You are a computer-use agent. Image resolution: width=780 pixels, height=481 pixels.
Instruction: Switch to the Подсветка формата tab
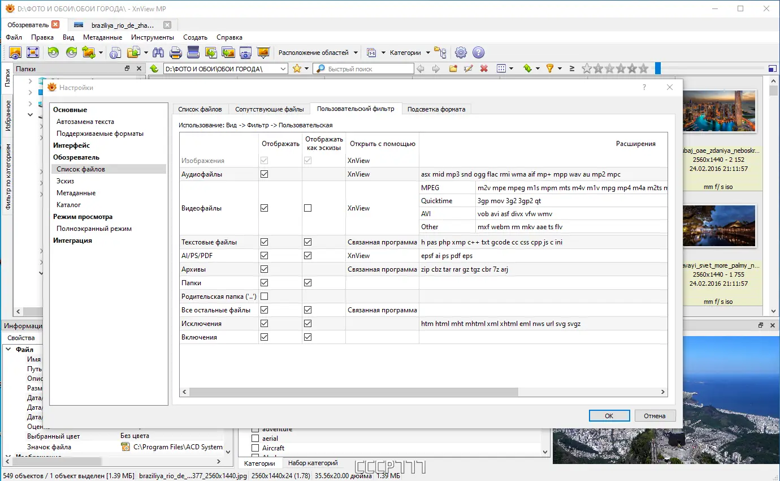436,109
